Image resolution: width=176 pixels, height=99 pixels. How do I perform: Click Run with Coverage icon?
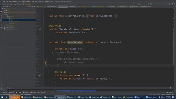click(x=151, y=4)
